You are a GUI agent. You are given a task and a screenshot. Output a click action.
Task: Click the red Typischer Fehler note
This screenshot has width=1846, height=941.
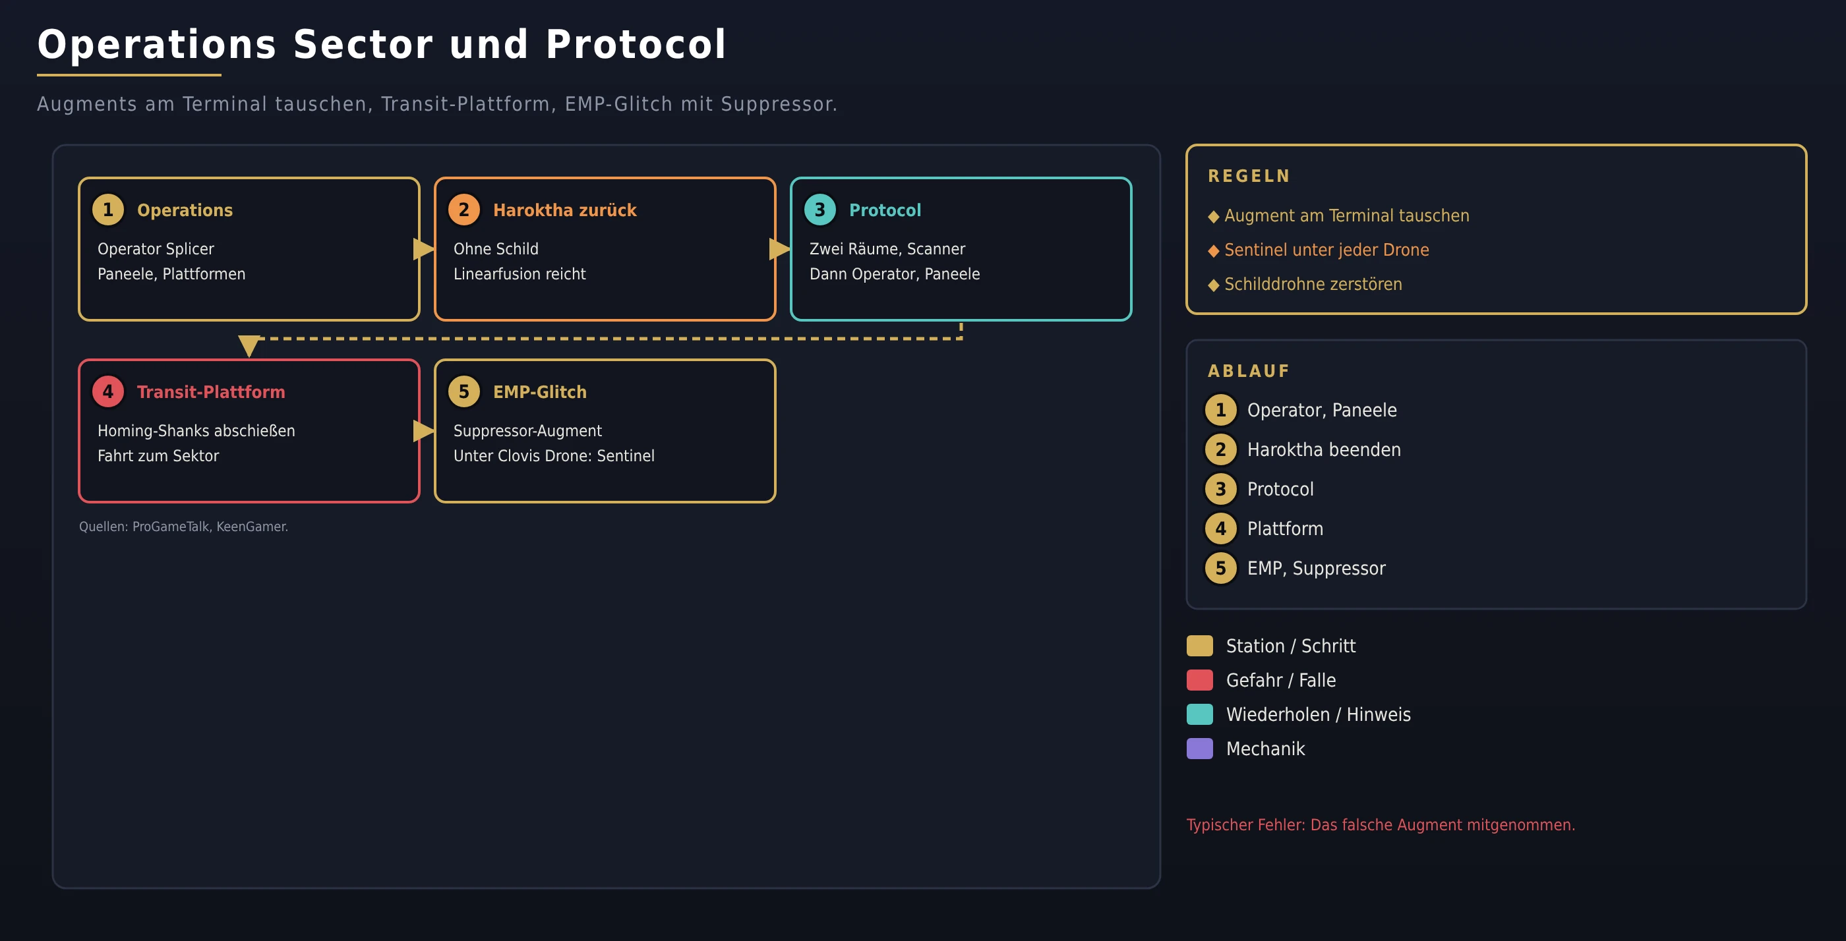1381,825
